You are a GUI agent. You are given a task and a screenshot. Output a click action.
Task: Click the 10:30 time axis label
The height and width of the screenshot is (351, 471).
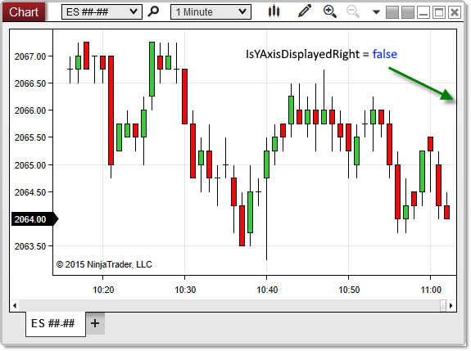coord(185,290)
